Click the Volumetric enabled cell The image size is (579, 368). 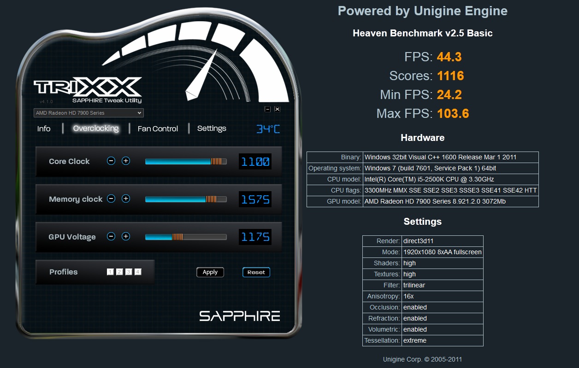[x=442, y=329]
